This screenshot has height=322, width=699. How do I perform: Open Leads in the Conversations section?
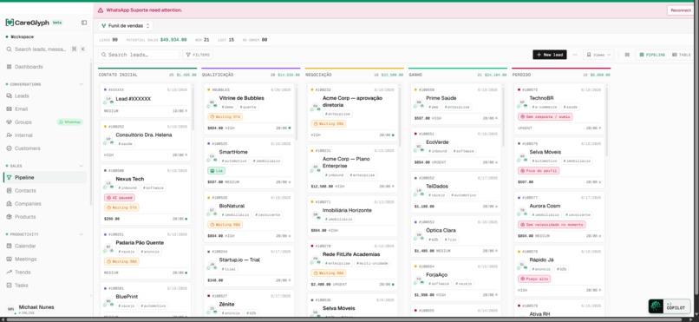click(22, 95)
